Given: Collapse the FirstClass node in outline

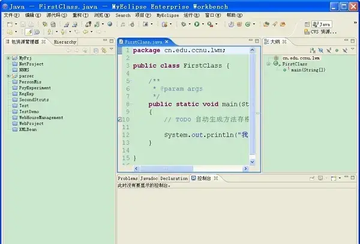Looking at the screenshot, I should click(268, 64).
